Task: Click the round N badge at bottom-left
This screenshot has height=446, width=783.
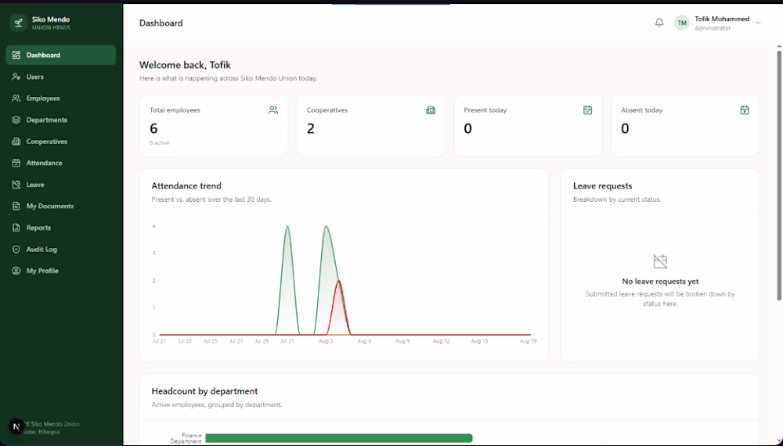Action: pyautogui.click(x=16, y=426)
